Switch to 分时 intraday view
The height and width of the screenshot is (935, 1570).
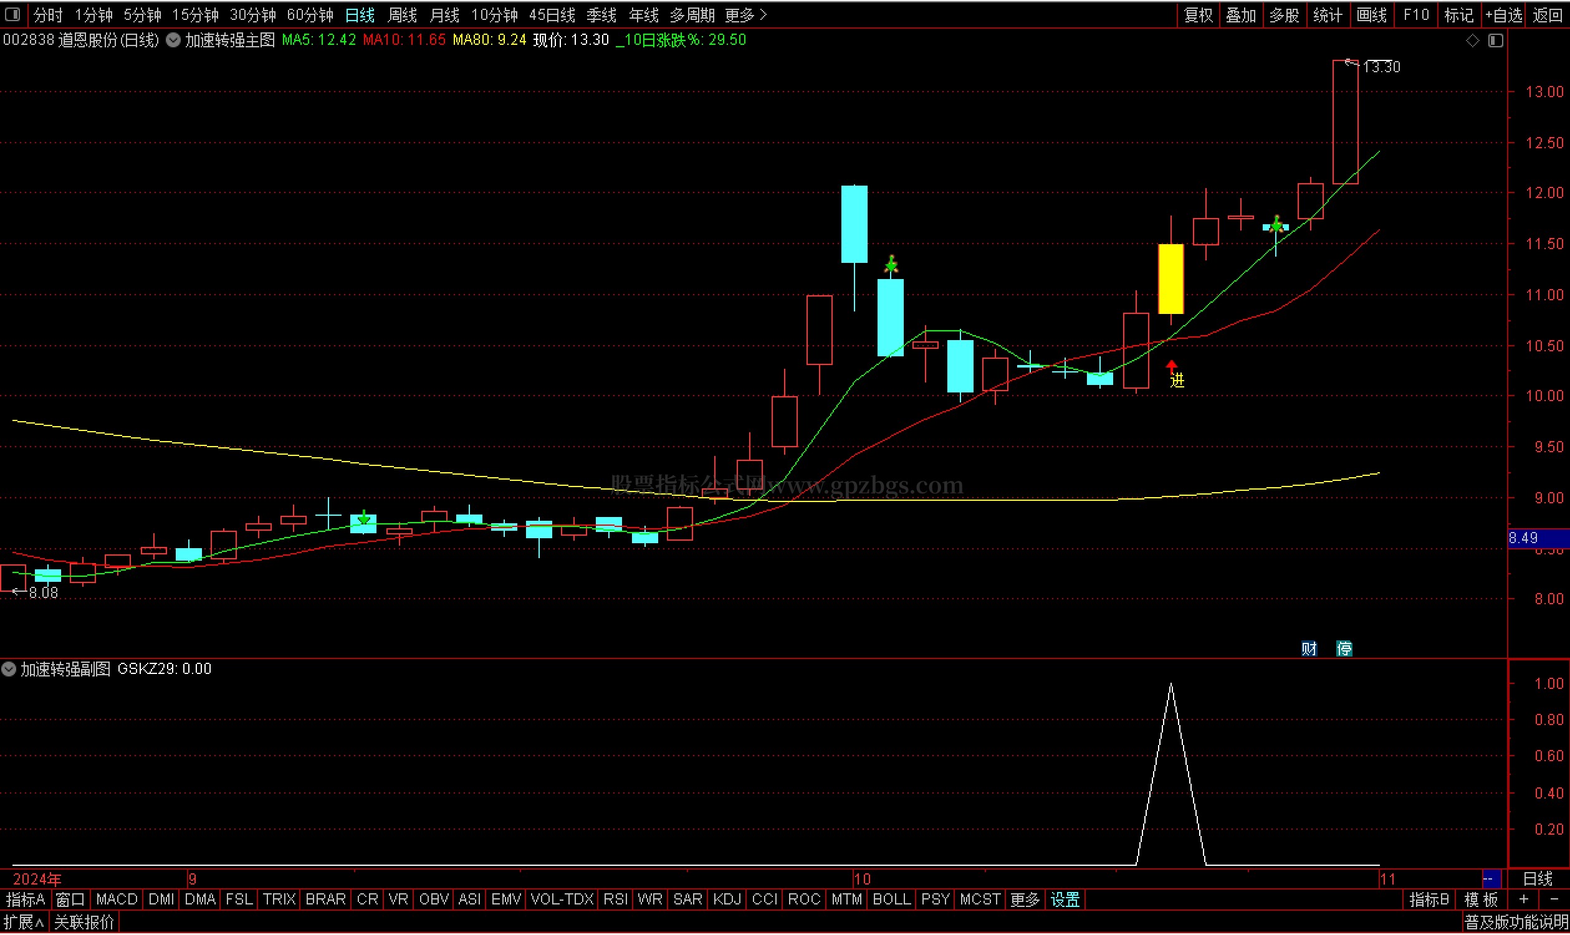[48, 15]
